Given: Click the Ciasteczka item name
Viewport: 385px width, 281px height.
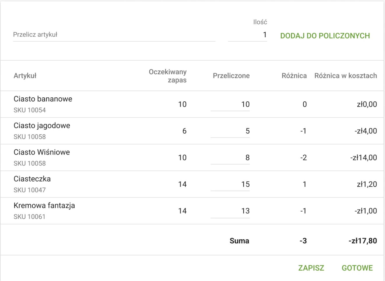Looking at the screenshot, I should click(x=32, y=179).
